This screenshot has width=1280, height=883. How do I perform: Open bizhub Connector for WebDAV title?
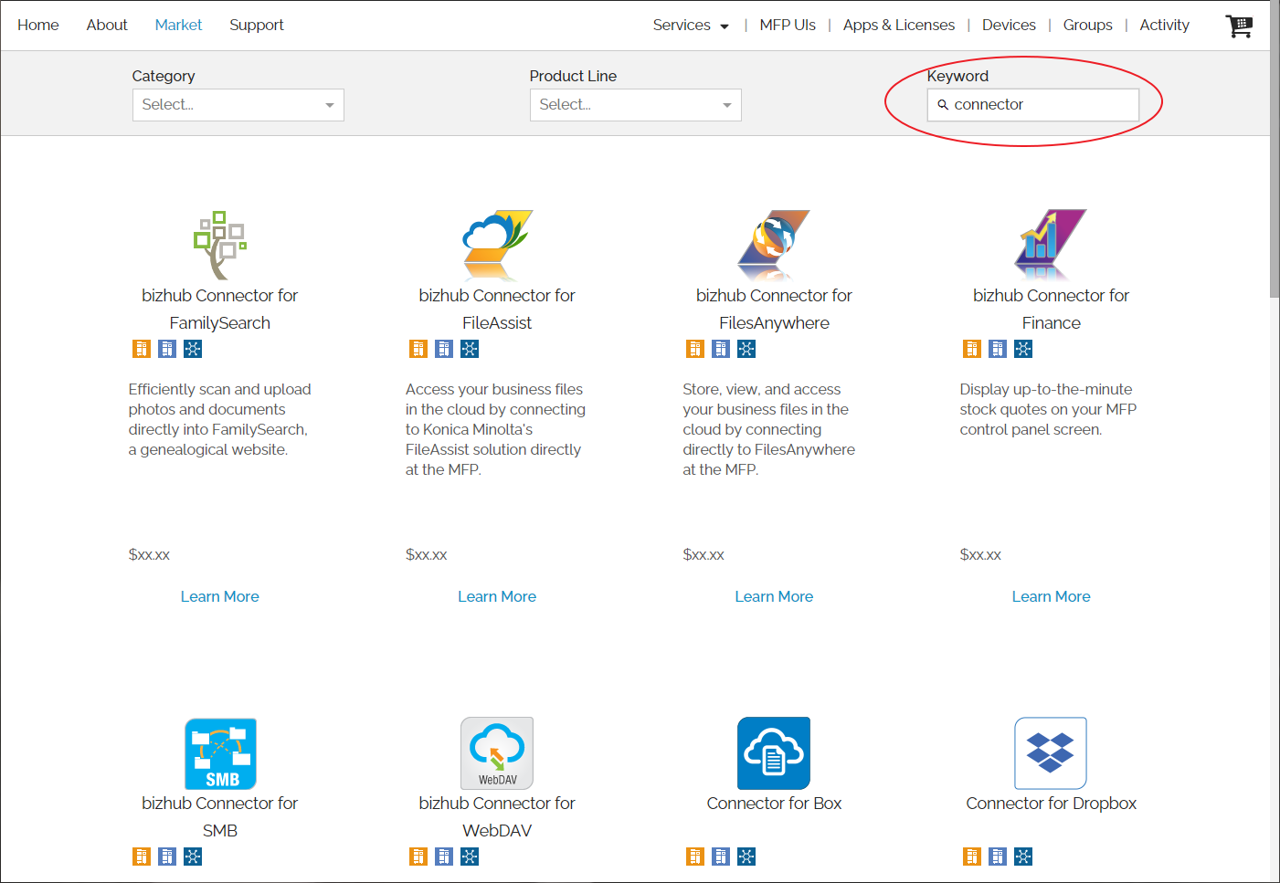point(497,816)
